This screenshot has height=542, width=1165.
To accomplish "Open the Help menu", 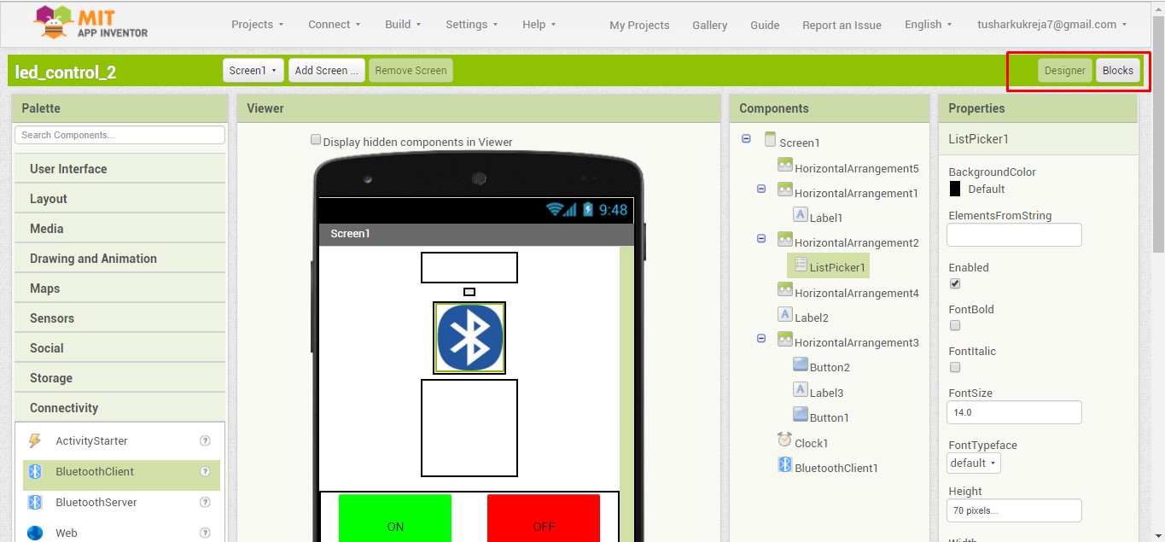I will pyautogui.click(x=539, y=25).
